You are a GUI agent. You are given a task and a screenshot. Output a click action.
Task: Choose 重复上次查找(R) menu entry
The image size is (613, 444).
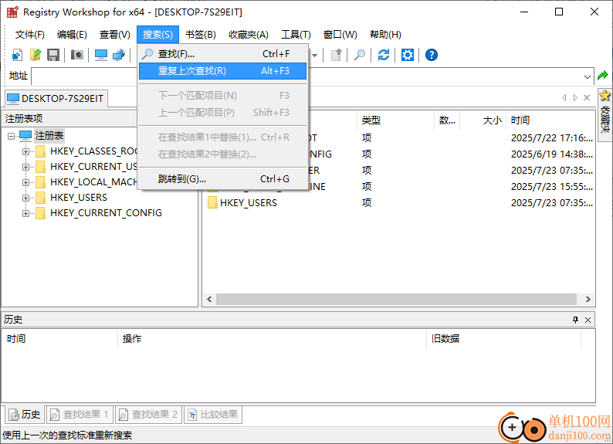(222, 71)
